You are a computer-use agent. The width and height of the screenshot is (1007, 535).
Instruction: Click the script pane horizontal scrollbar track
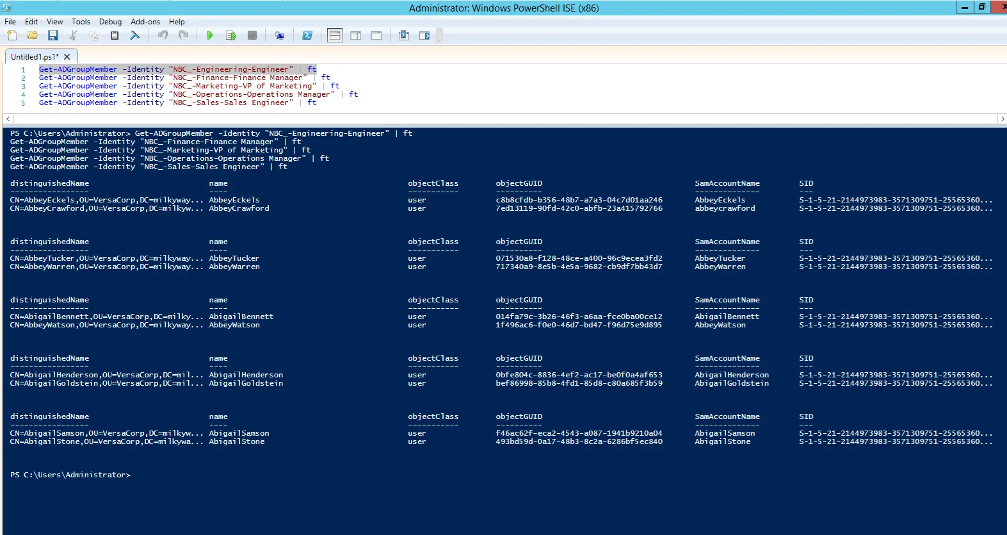[x=505, y=119]
